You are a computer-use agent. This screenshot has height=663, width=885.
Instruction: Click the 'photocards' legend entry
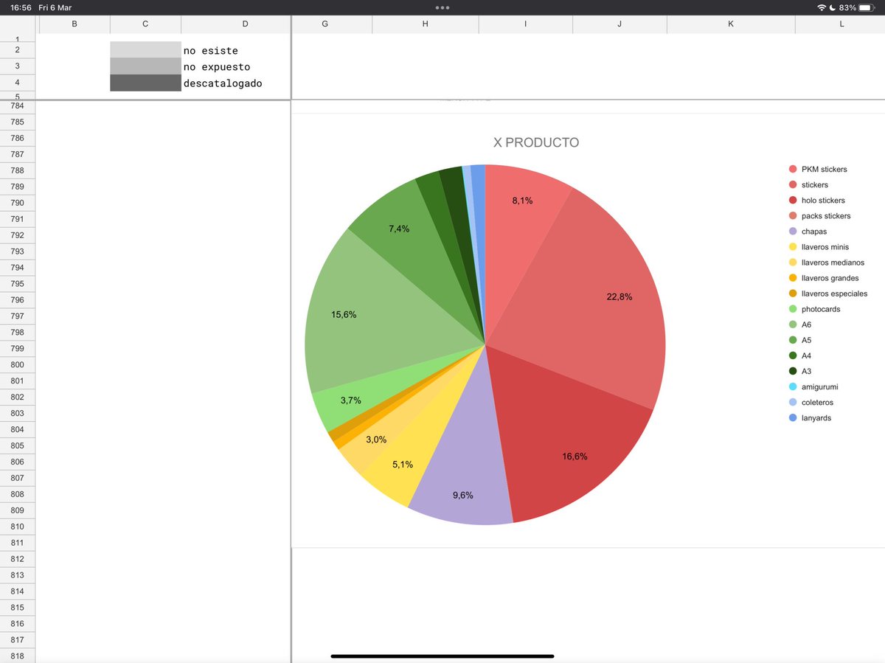814,310
